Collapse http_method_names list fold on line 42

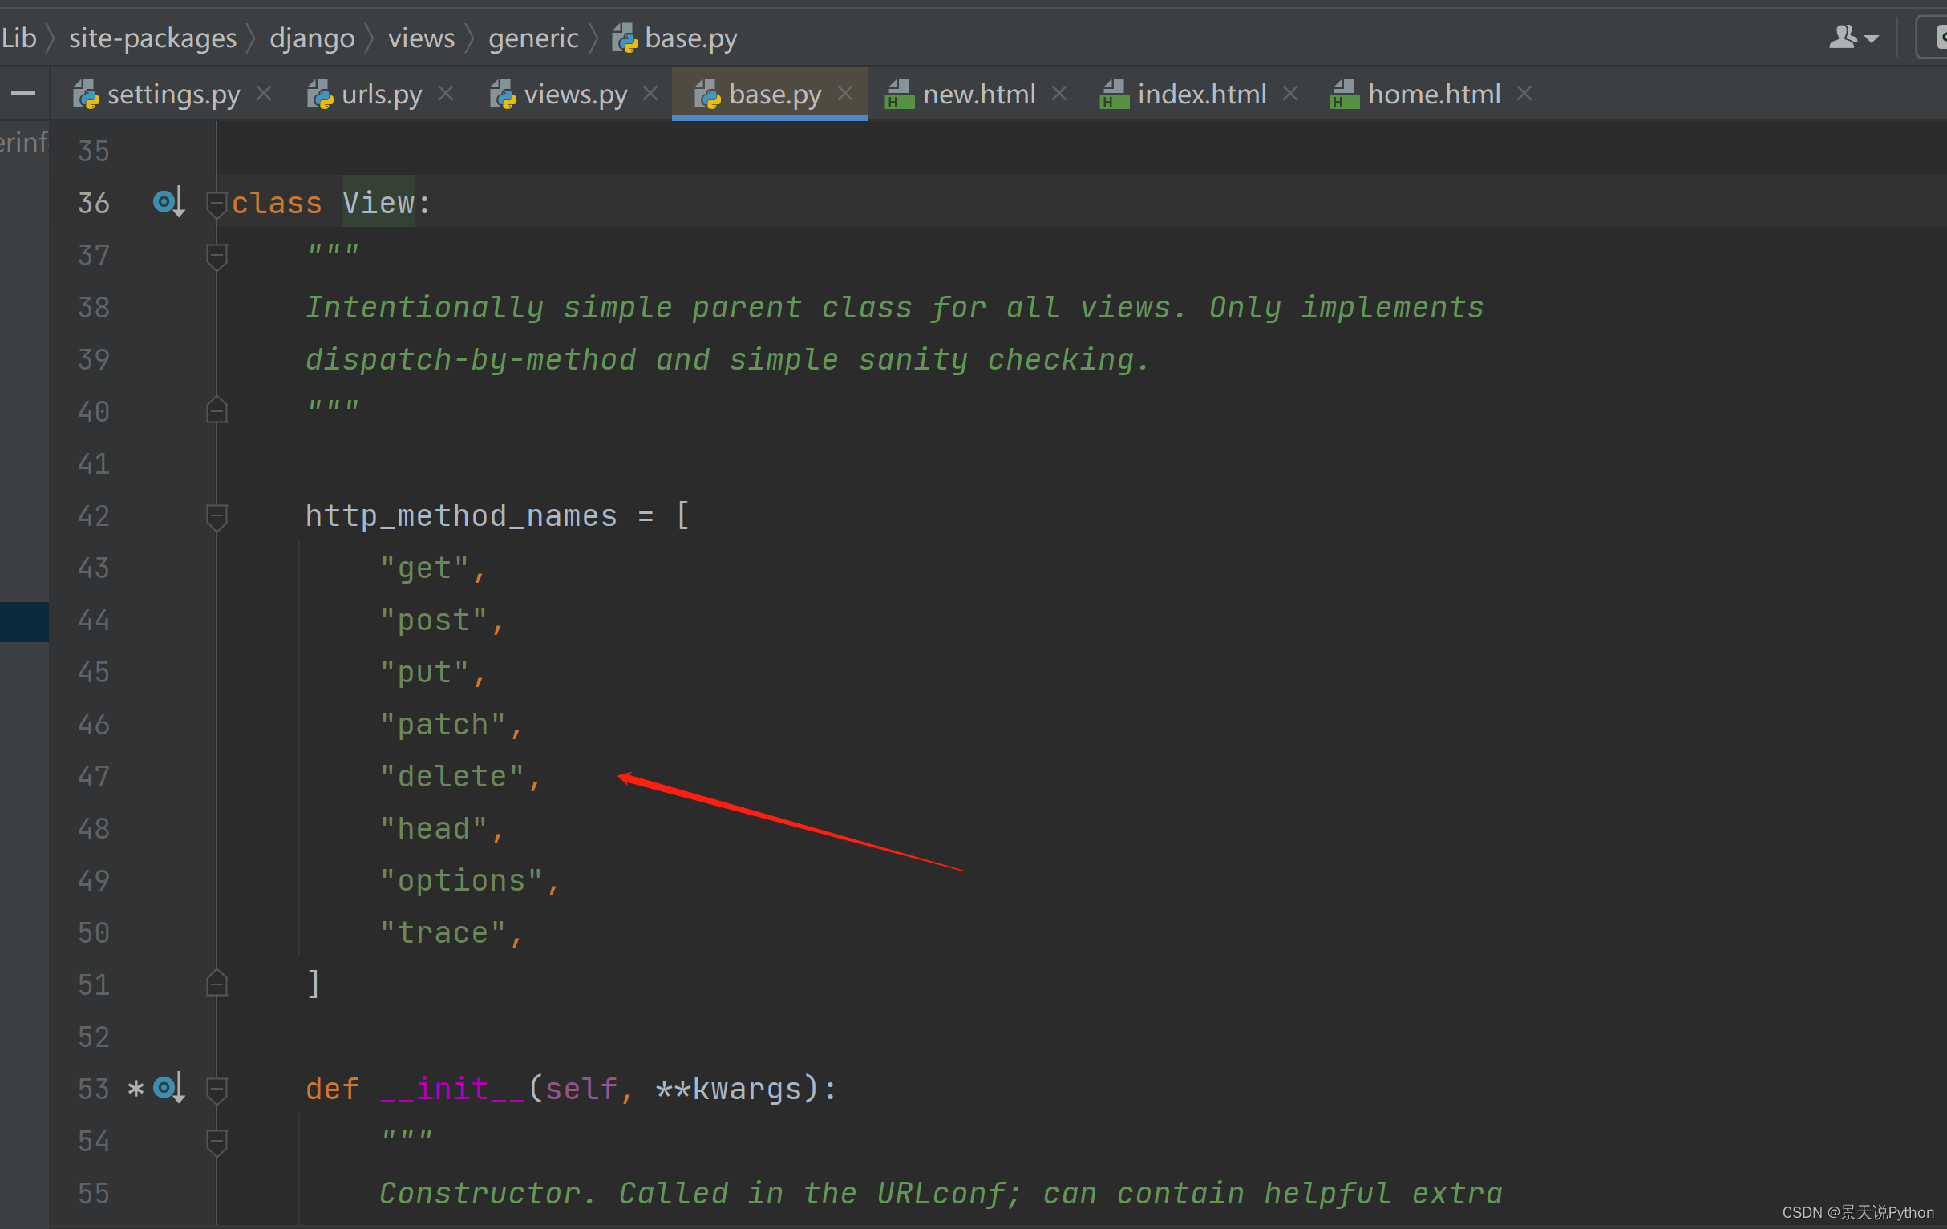click(x=216, y=516)
